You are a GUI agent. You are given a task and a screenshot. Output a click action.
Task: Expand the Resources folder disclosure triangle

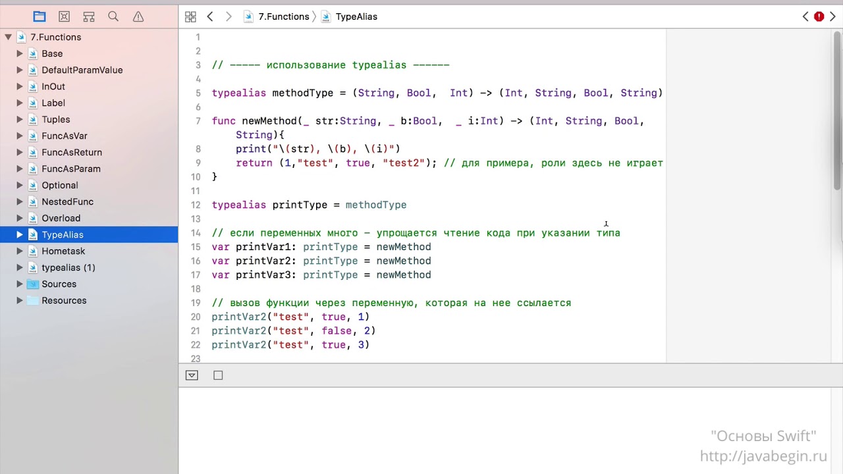(20, 300)
